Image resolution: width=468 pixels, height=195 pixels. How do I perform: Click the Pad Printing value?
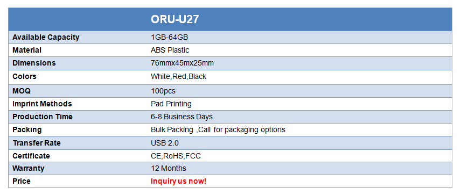pos(171,104)
